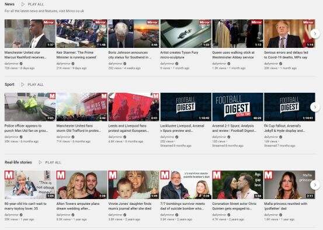Open the Alton Towers amputee wedding thumbnail
Image resolution: width=323 pixels, height=230 pixels.
(82, 184)
